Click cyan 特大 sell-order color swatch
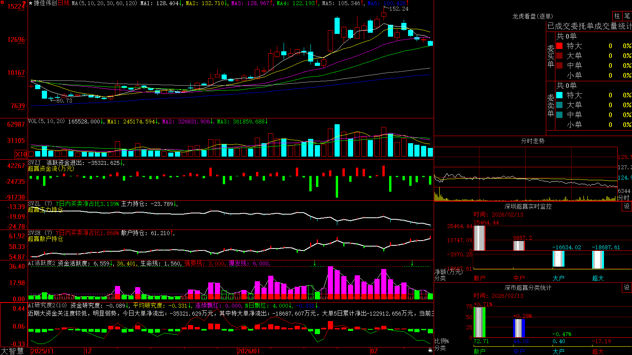Image resolution: width=632 pixels, height=355 pixels. tap(559, 95)
